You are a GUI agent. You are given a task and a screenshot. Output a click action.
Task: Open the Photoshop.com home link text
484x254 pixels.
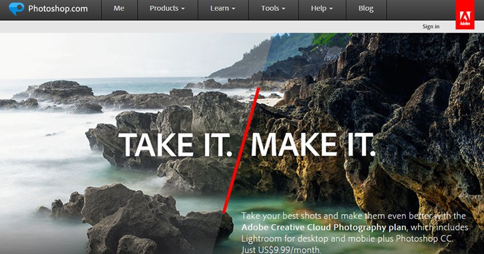point(57,9)
